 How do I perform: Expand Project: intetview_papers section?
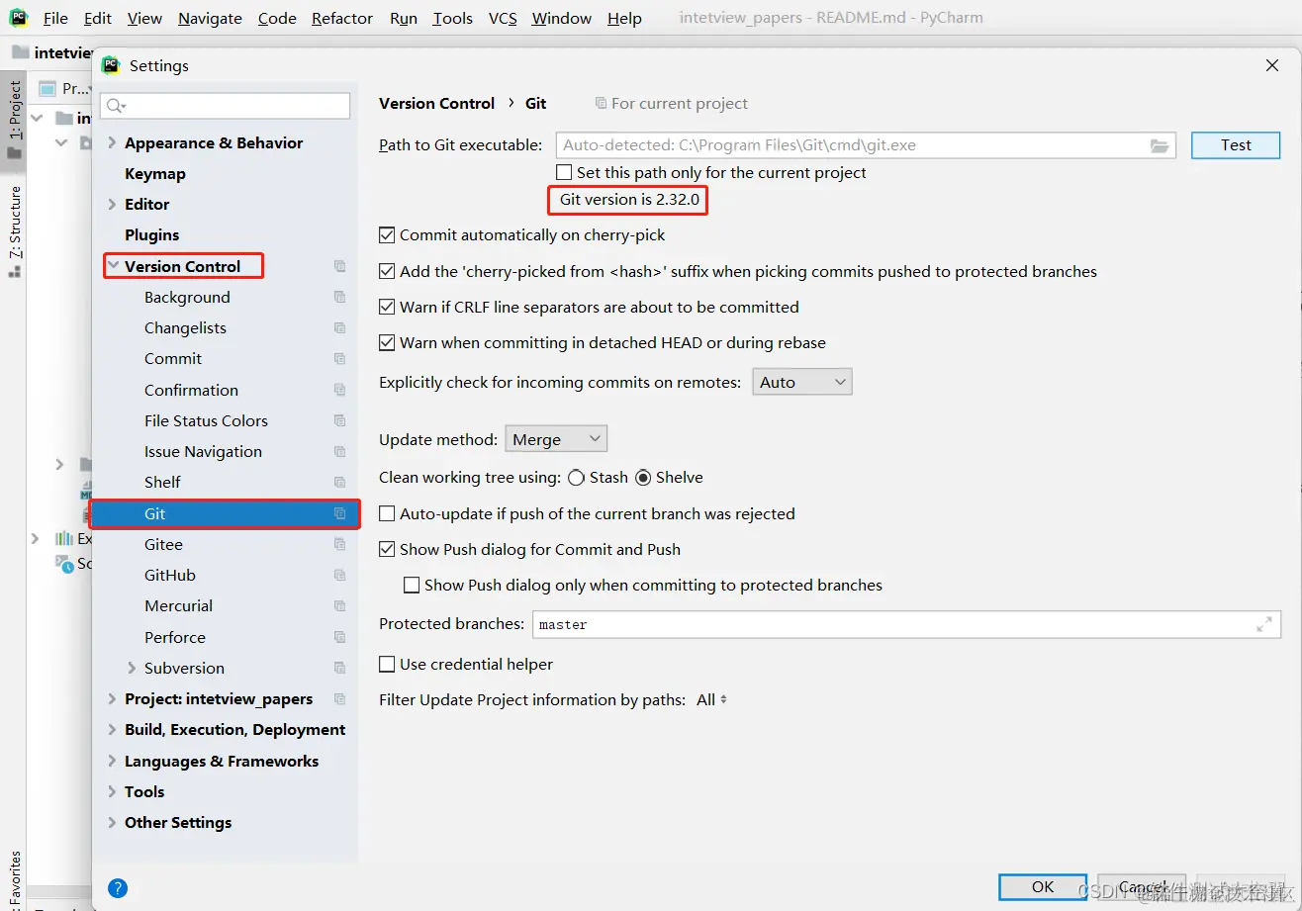[112, 699]
